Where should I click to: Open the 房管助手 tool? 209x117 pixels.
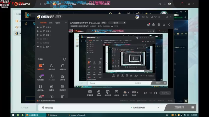click(51, 67)
